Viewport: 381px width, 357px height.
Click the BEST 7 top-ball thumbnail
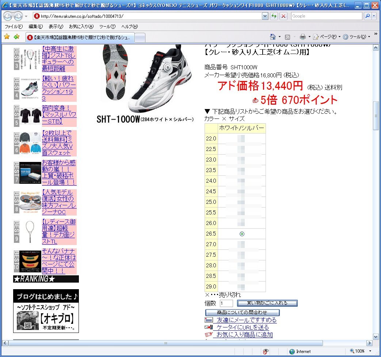(x=30, y=173)
